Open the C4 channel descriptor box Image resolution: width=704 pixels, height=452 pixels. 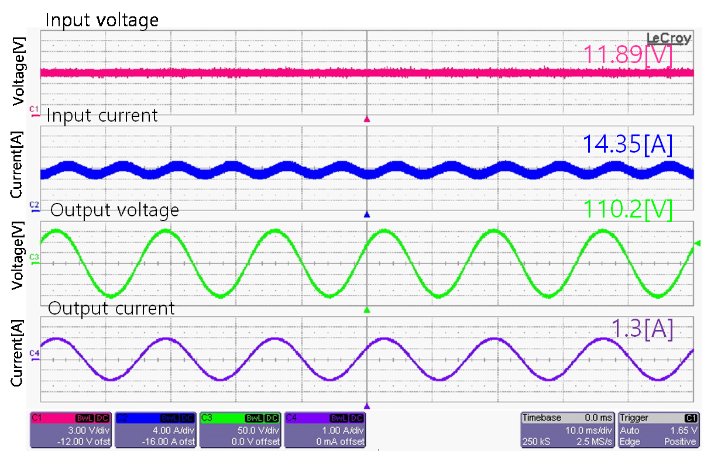point(325,430)
